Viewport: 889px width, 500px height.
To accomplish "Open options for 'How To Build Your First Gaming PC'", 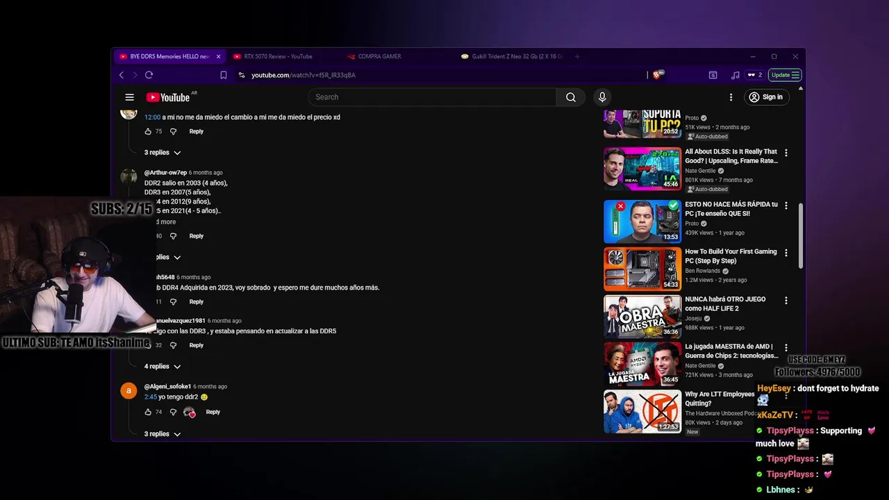I will click(786, 253).
